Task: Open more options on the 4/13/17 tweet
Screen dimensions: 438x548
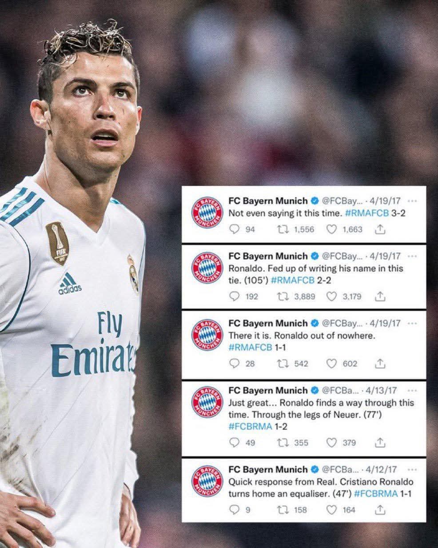Action: [x=412, y=391]
